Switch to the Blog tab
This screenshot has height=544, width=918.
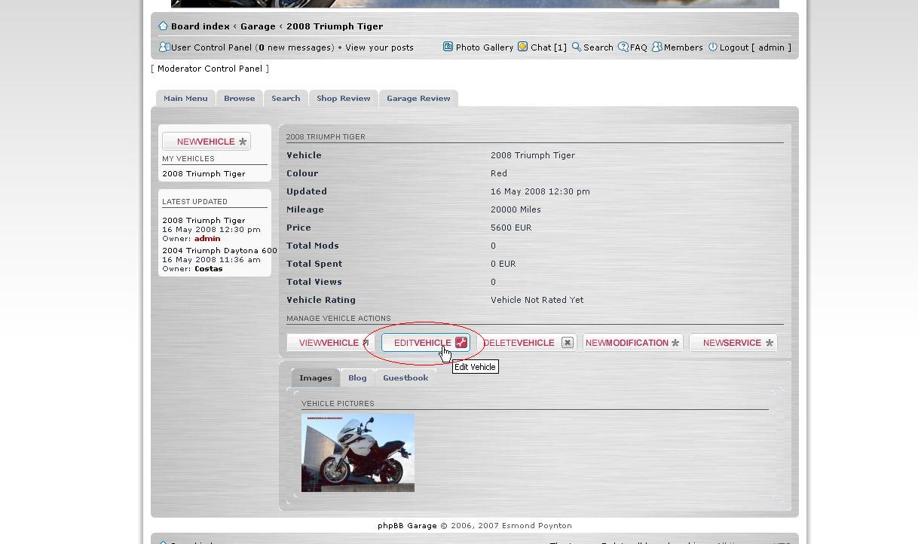click(x=357, y=378)
